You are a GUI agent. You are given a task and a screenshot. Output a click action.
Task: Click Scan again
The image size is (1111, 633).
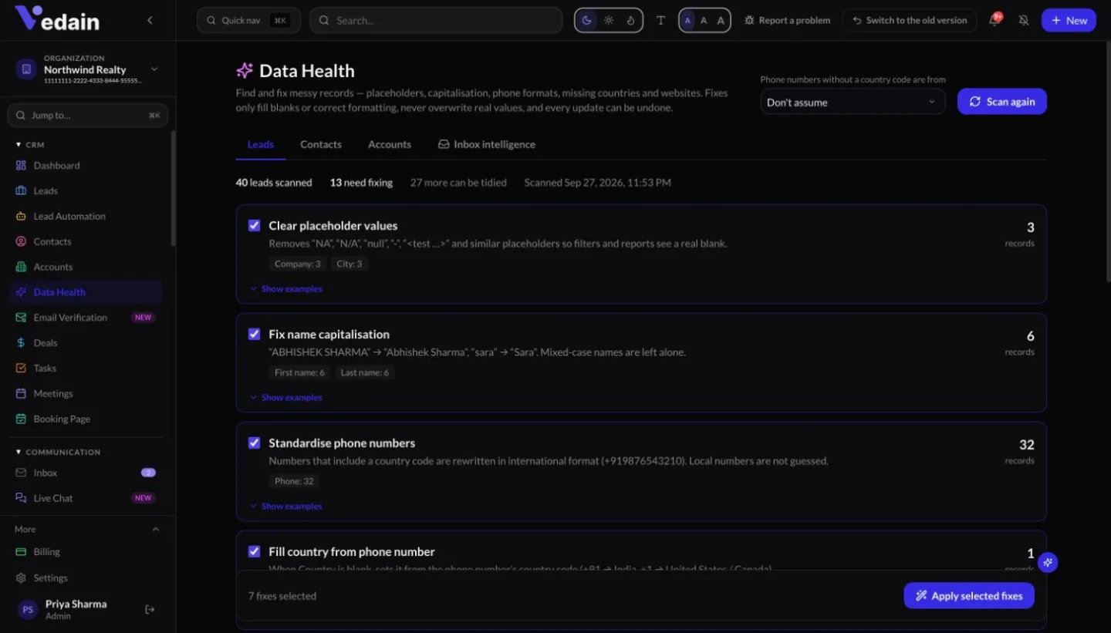[x=1002, y=102]
